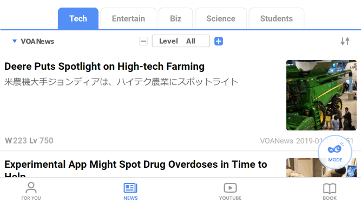Open the sort order arrows icon
361x203 pixels.
tap(345, 41)
